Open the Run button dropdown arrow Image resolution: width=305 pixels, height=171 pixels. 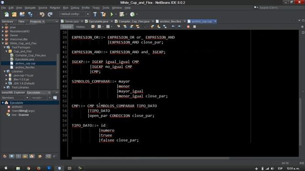tap(116, 14)
